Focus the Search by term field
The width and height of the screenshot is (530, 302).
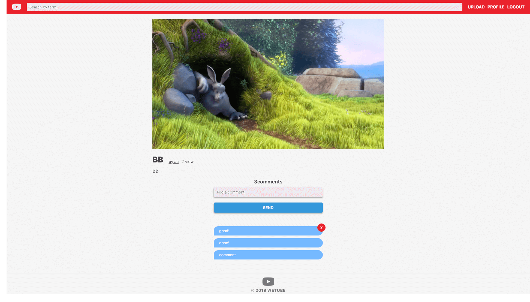244,7
